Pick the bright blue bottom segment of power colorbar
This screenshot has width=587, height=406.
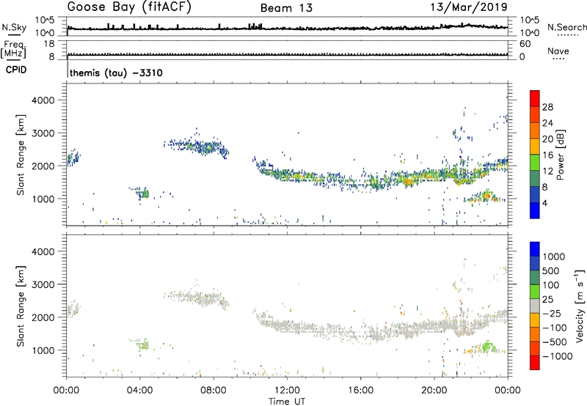535,210
